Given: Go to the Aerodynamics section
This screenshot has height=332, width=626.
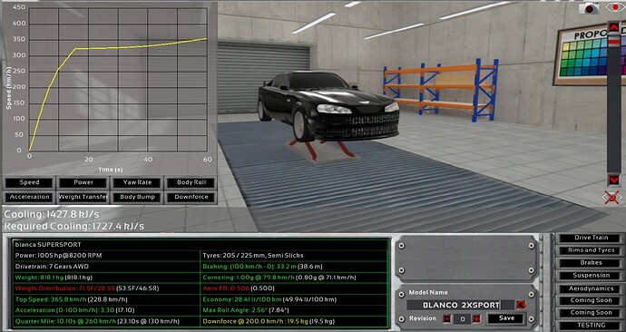Looking at the screenshot, I should (591, 288).
